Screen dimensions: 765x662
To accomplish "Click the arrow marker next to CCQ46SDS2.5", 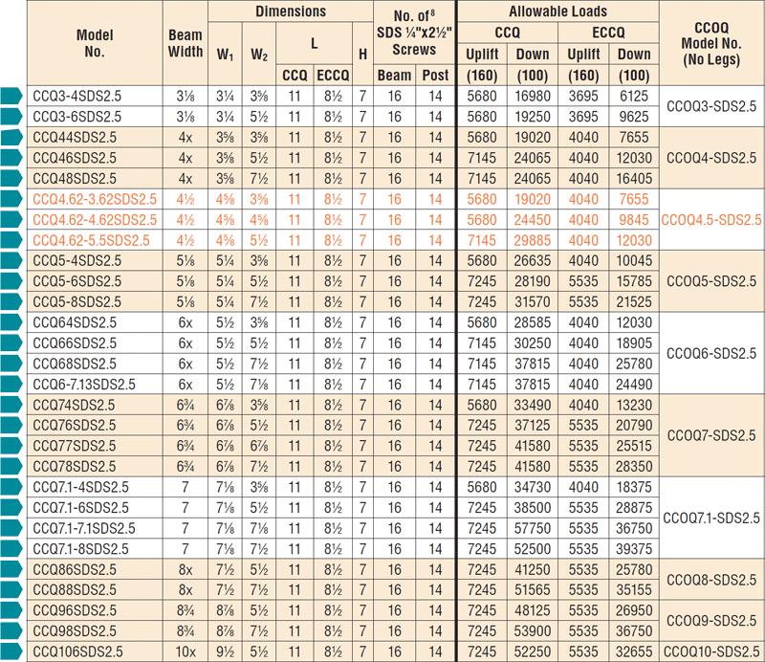I will (x=10, y=158).
